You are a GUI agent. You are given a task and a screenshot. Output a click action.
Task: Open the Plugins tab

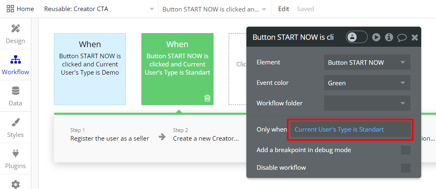(15, 159)
